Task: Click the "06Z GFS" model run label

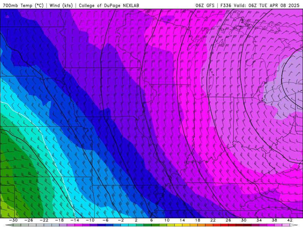Action: (x=205, y=5)
